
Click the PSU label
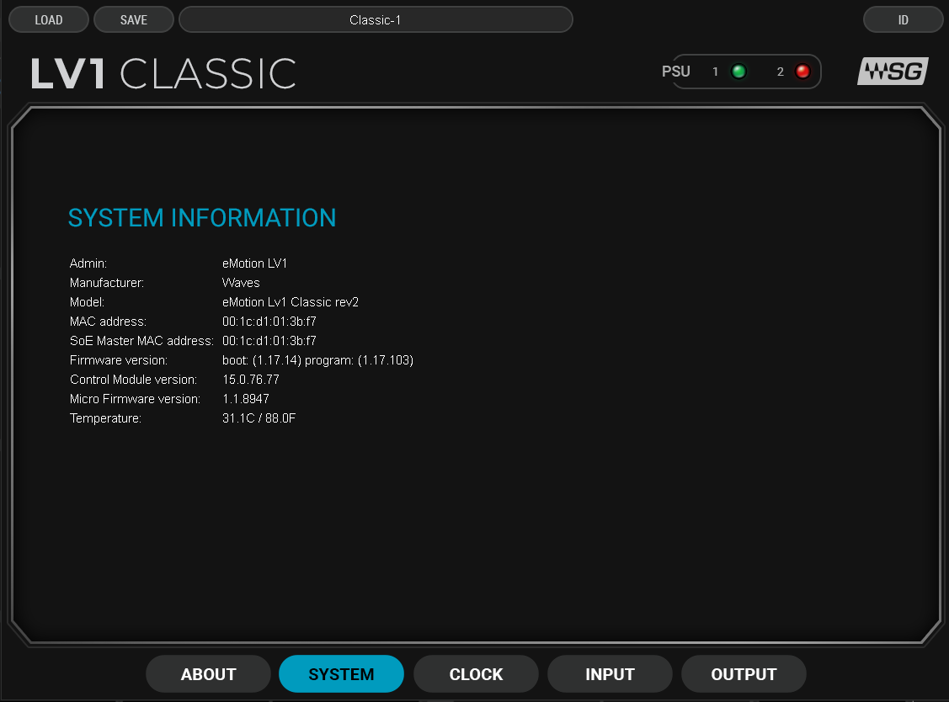676,72
